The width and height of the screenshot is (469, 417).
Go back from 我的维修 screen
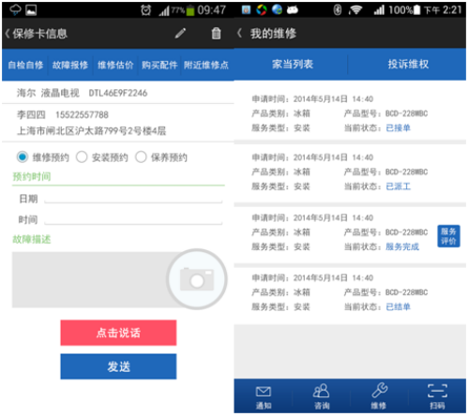pos(239,33)
